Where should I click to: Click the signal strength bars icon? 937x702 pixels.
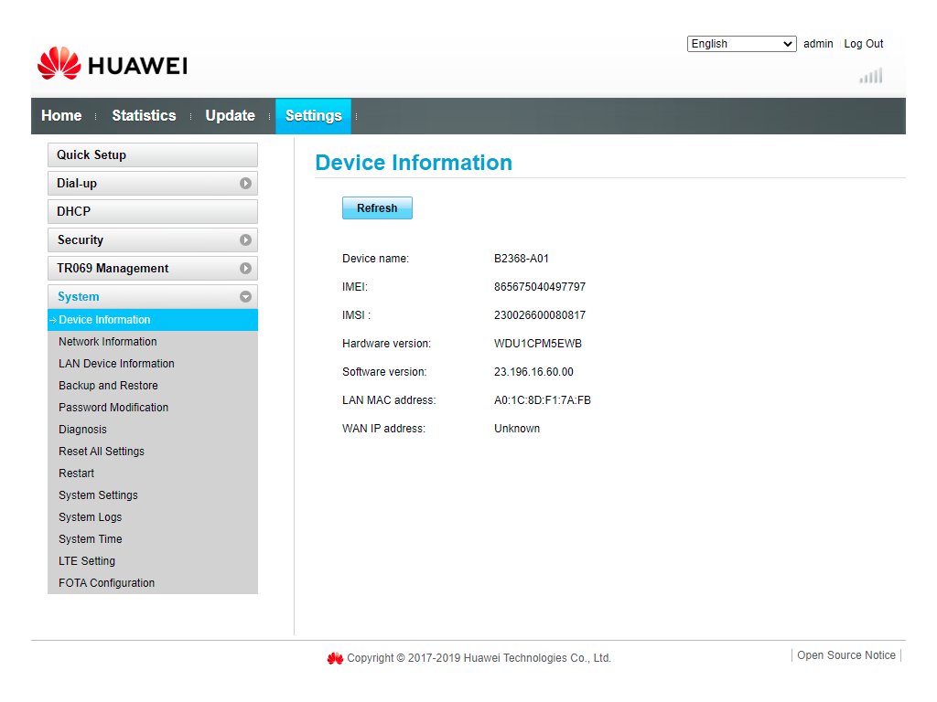point(870,76)
